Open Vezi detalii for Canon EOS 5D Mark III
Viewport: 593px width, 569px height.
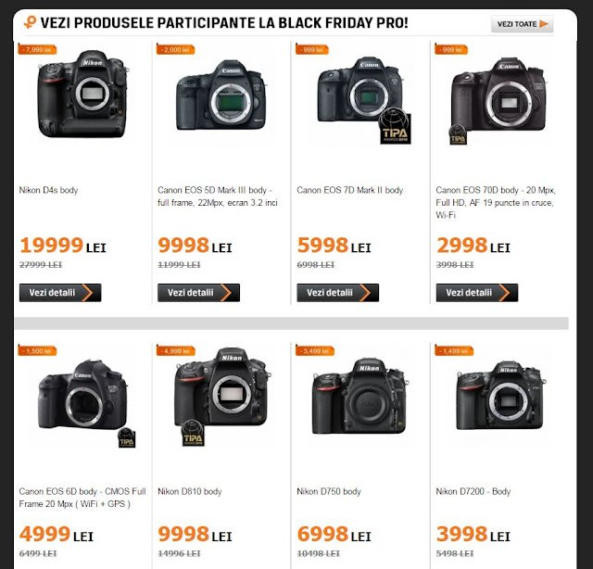198,293
